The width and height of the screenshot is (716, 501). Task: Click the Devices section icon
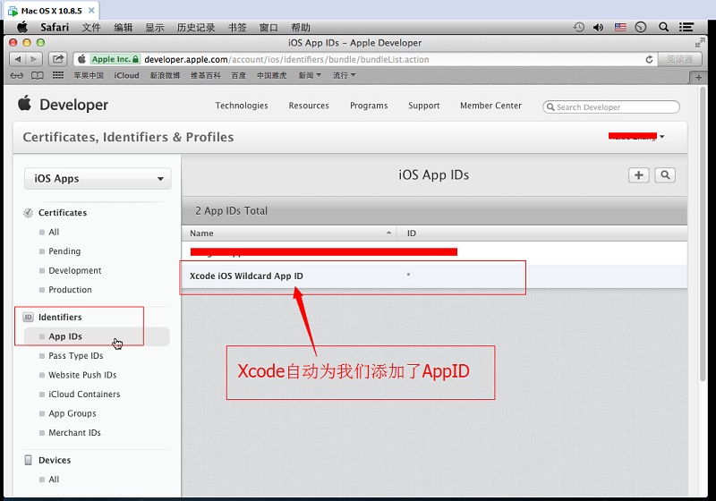click(29, 460)
